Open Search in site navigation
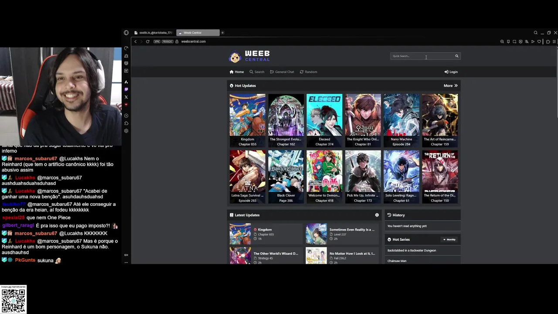This screenshot has width=558, height=314. click(x=257, y=72)
